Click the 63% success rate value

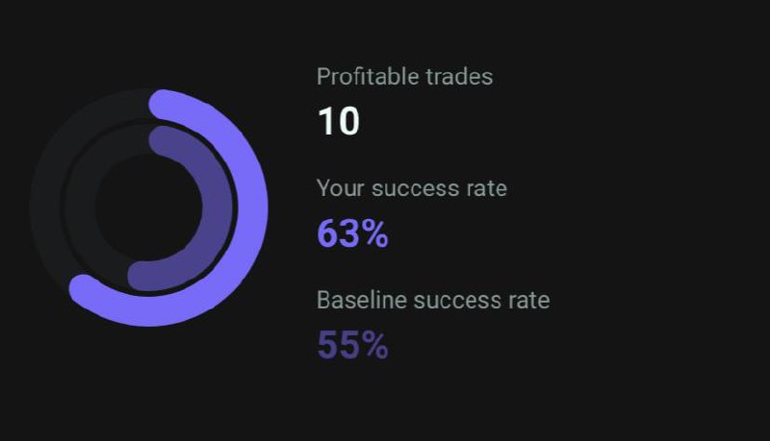pos(352,233)
